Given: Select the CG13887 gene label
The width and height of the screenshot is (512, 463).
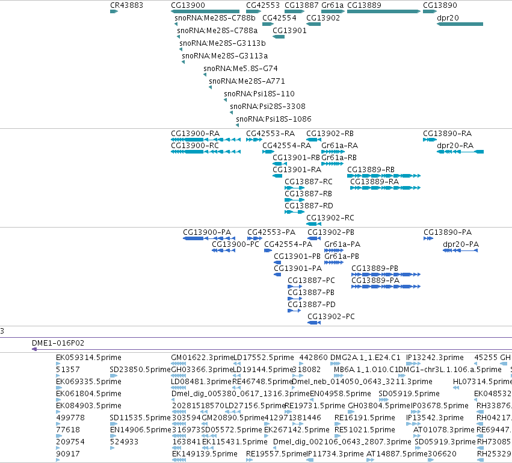Looking at the screenshot, I should coord(301,5).
